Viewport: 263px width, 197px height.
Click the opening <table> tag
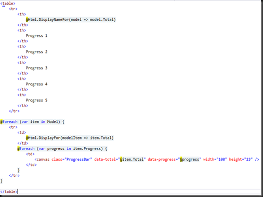pyautogui.click(x=8, y=3)
